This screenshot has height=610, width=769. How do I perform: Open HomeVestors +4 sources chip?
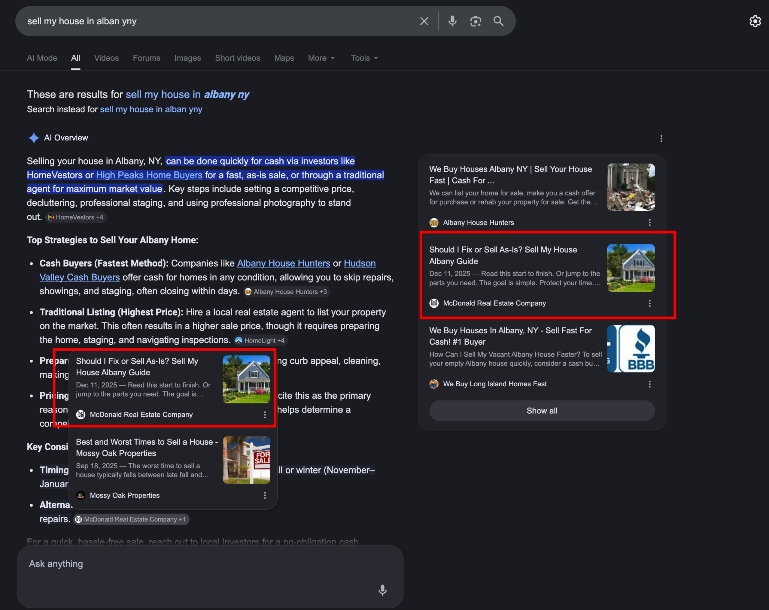[76, 217]
